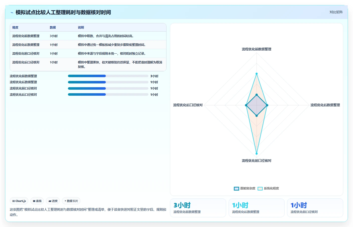
Task: Click radar axis label 流程优化前数据整理 at top
Action: [256, 49]
